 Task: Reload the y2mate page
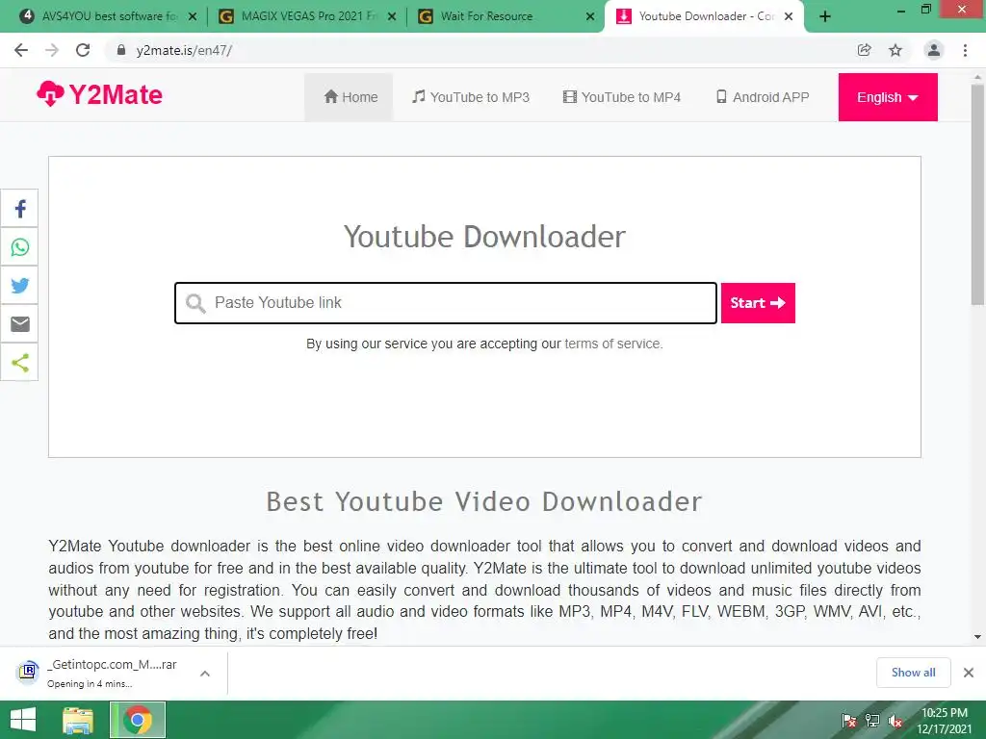coord(83,50)
